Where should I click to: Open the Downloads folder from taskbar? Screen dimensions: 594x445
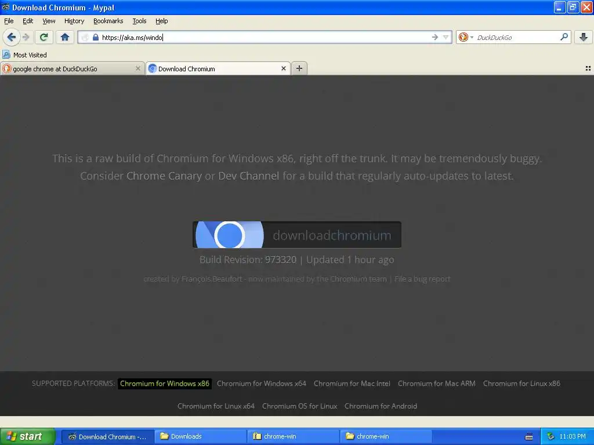[200, 436]
